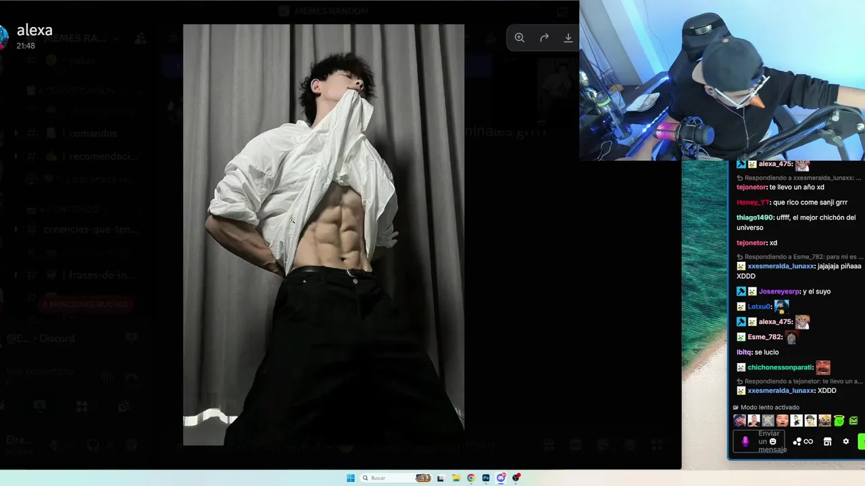Open File Explorer from the taskbar
This screenshot has width=865, height=486.
point(456,478)
